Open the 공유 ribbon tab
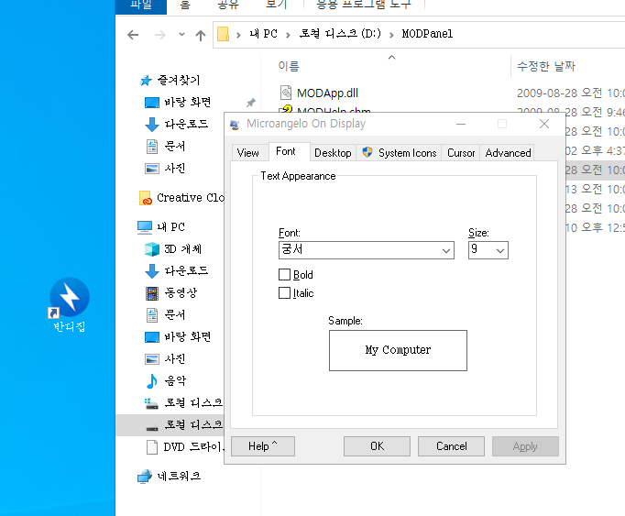 click(227, 5)
